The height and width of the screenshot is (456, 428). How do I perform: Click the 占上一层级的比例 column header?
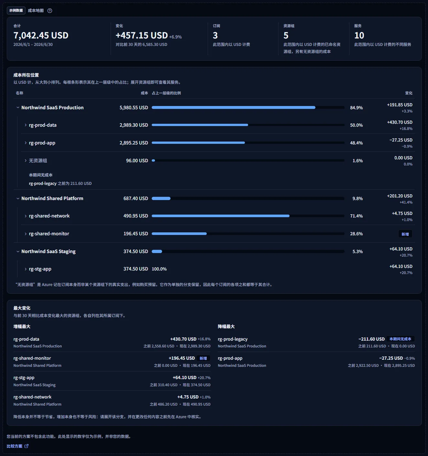pos(166,93)
